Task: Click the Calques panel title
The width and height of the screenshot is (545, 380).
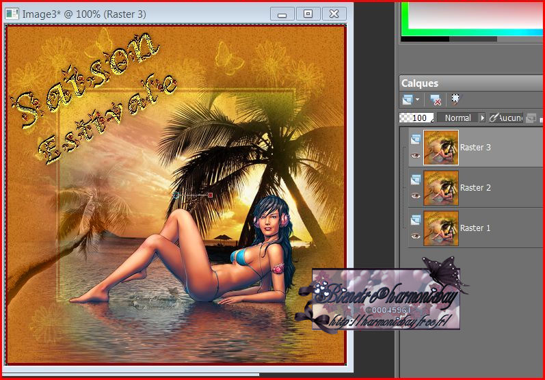Action: pyautogui.click(x=420, y=83)
